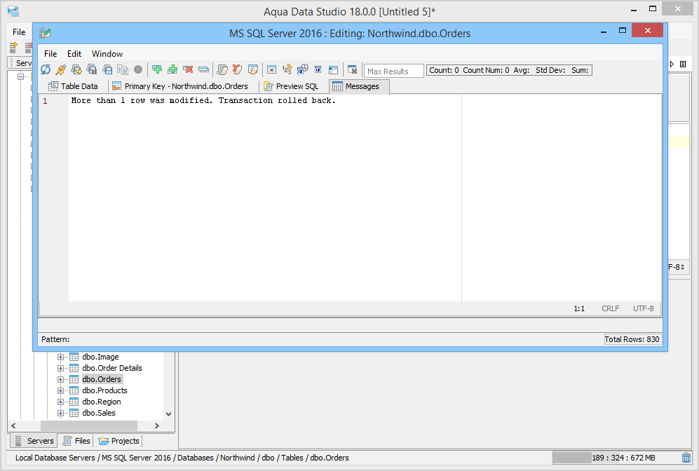Click the table sheet script icon
The width and height of the screenshot is (699, 471).
pos(253,69)
